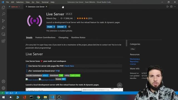Click the rating badge
Image resolution: width=178 pixels, height=100 pixels.
point(72,76)
